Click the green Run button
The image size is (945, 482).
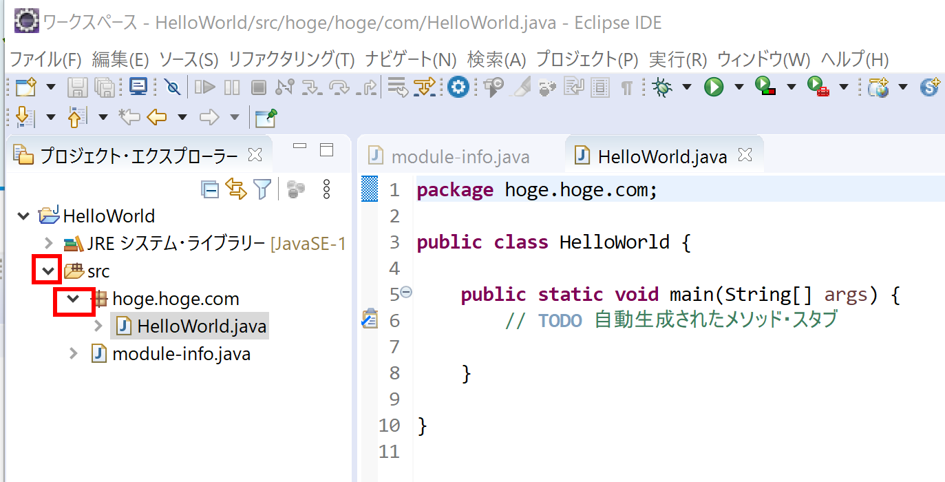(x=714, y=87)
